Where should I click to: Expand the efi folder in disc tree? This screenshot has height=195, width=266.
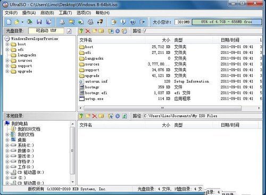(x=7, y=50)
